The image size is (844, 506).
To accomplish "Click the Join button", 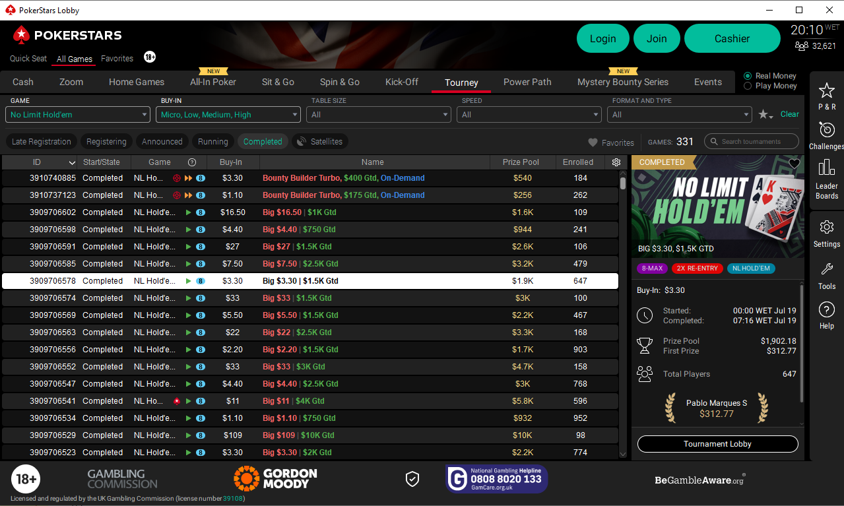I will tap(657, 38).
